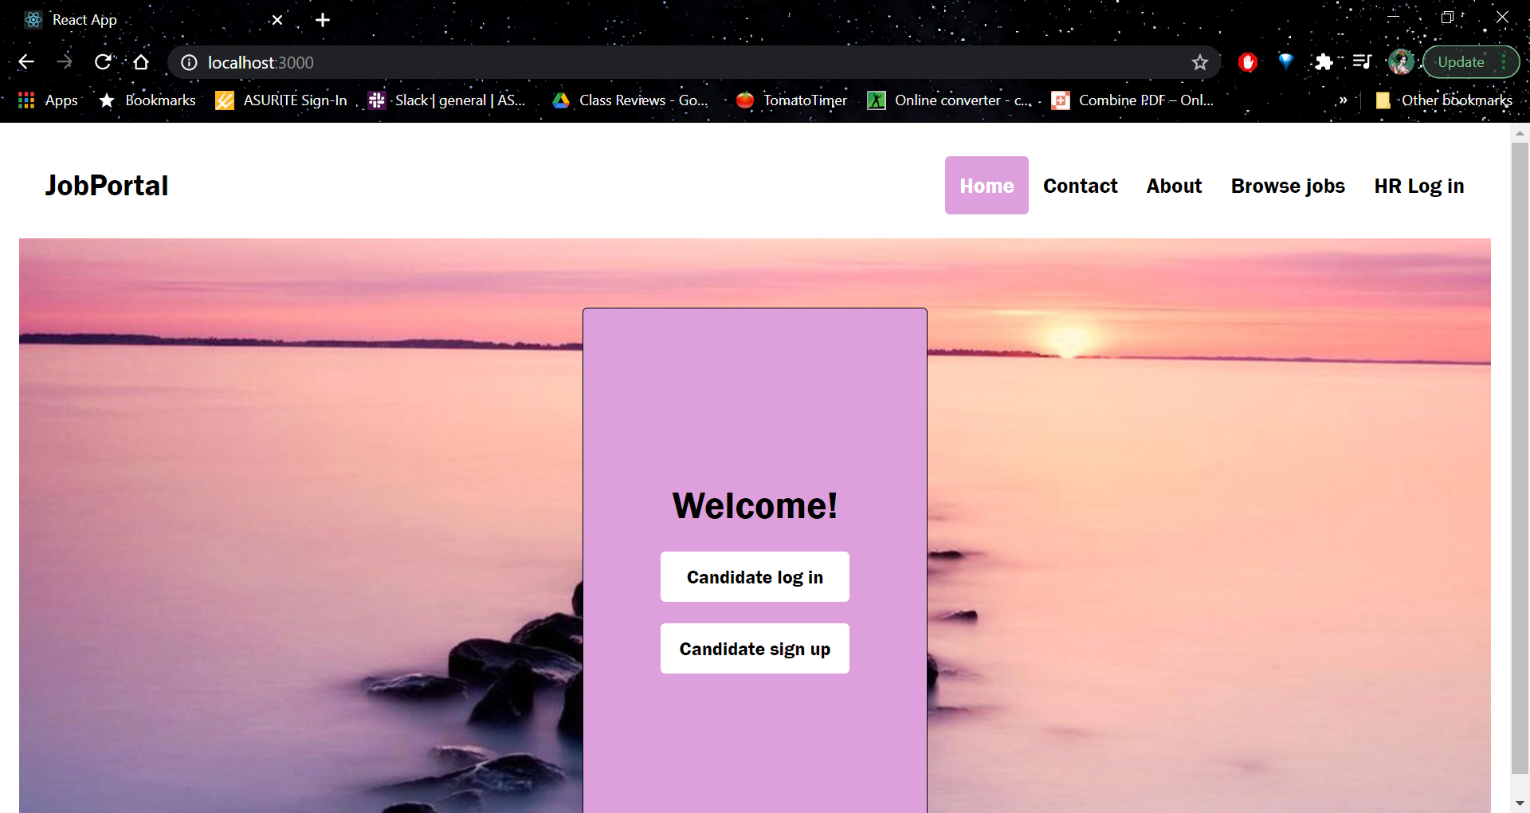
Task: Open the Apps grid shortcut
Action: (x=48, y=100)
